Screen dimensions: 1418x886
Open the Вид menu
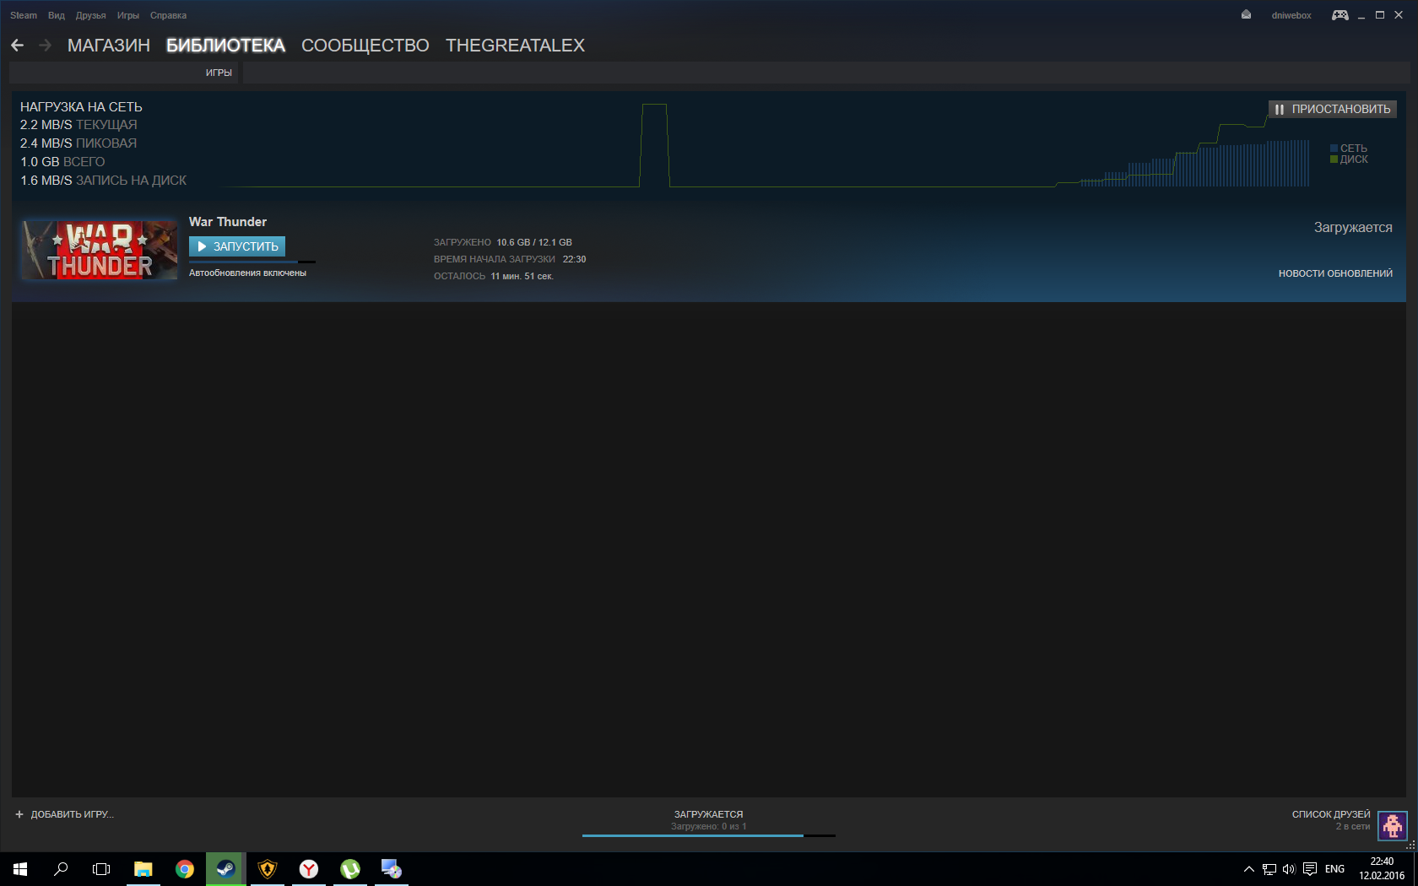tap(57, 15)
